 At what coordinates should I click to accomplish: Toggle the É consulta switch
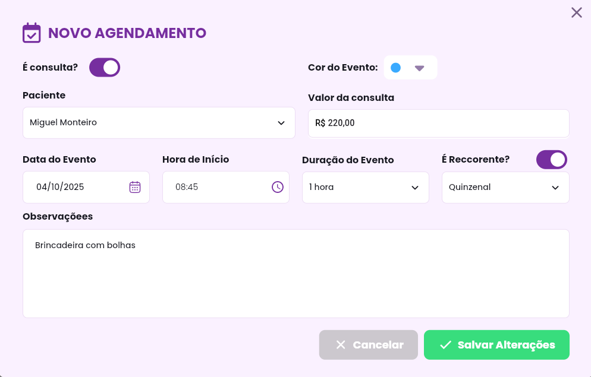105,68
